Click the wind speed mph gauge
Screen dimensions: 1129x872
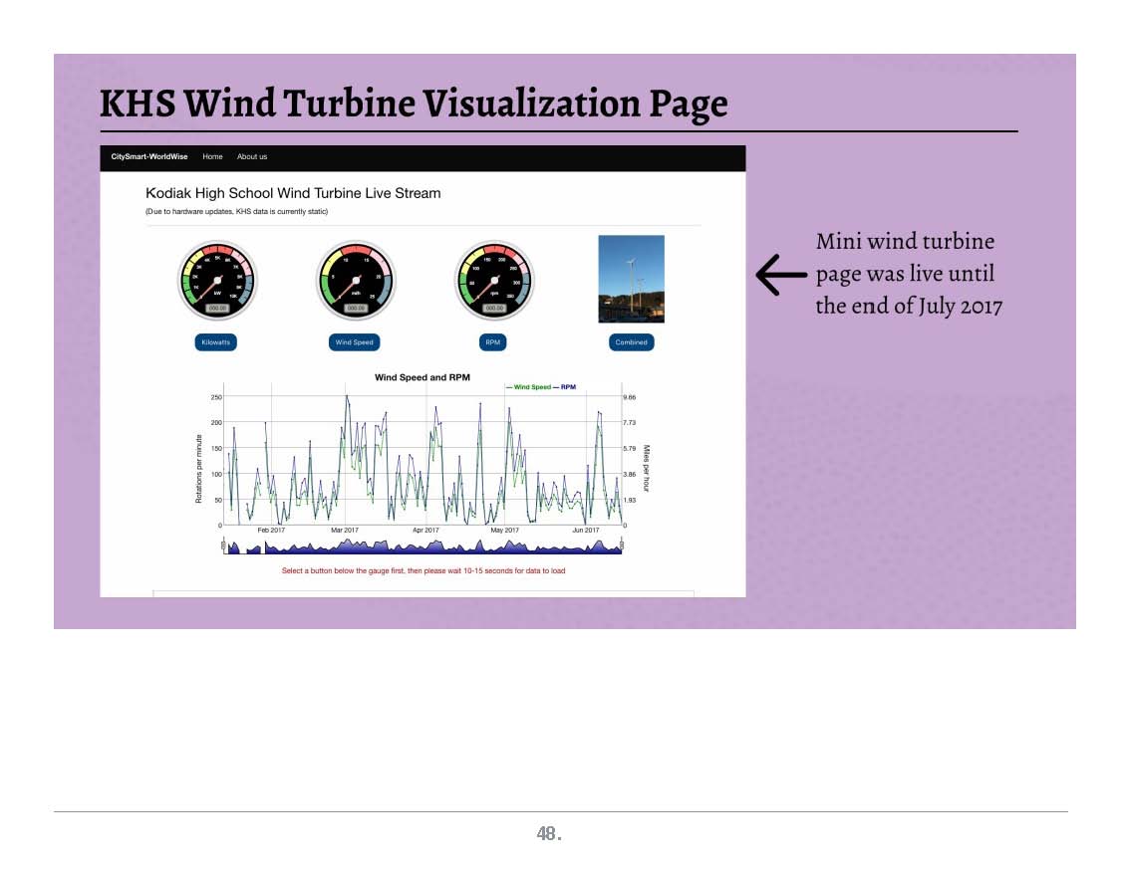[355, 280]
